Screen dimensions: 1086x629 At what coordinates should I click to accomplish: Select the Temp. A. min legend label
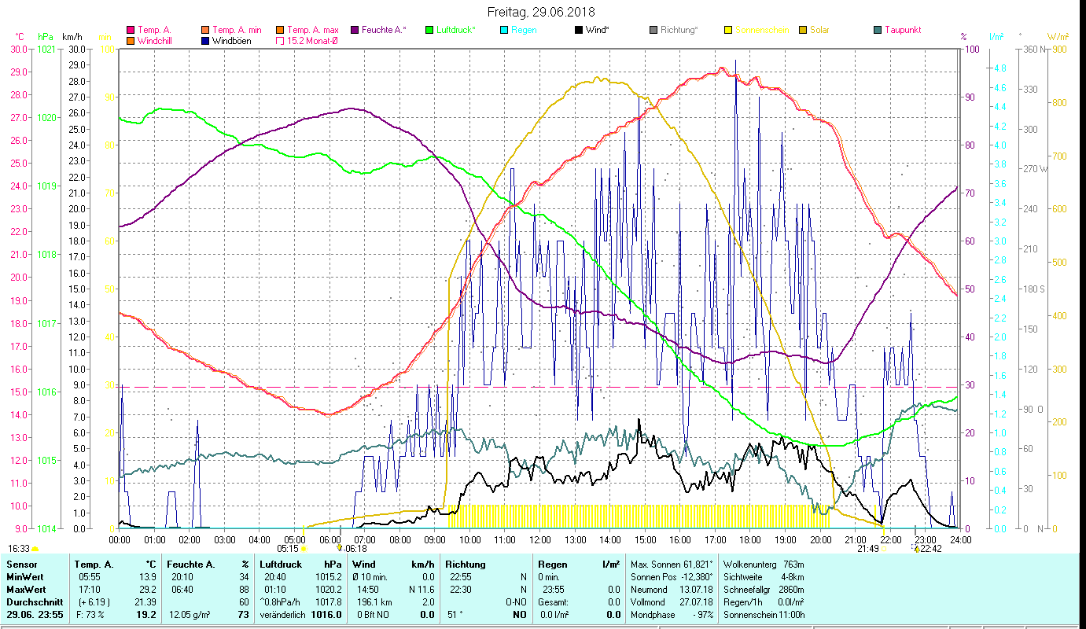pos(235,30)
